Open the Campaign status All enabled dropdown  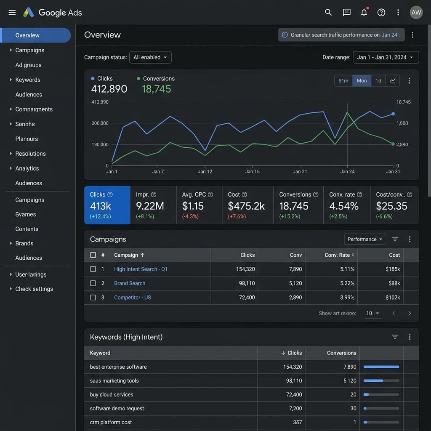[150, 58]
